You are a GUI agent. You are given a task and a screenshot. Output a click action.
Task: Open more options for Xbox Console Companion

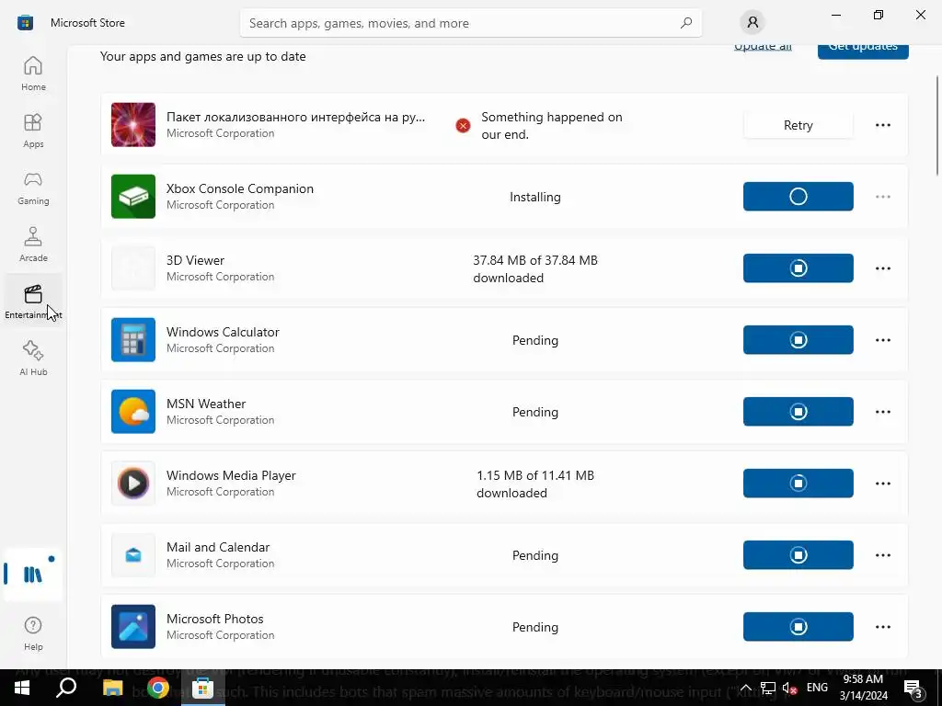click(x=882, y=197)
